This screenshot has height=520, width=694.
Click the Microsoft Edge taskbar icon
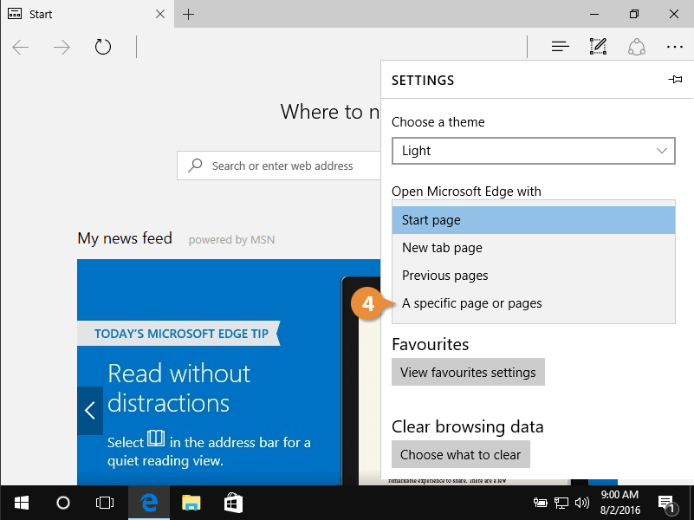(x=148, y=503)
